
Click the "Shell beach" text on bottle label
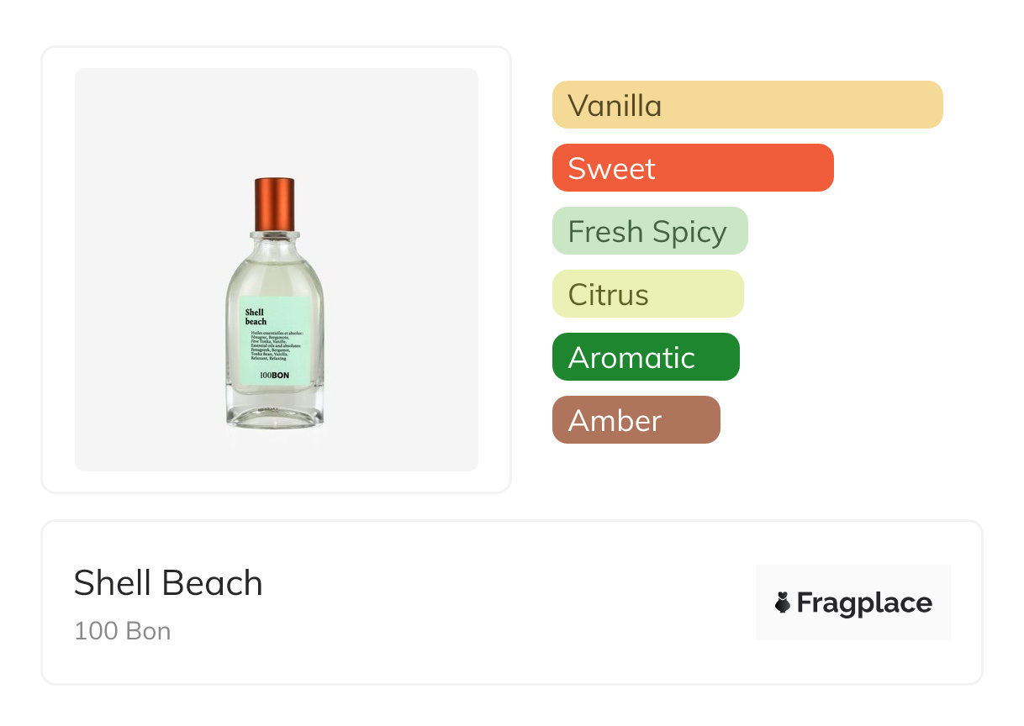(256, 317)
